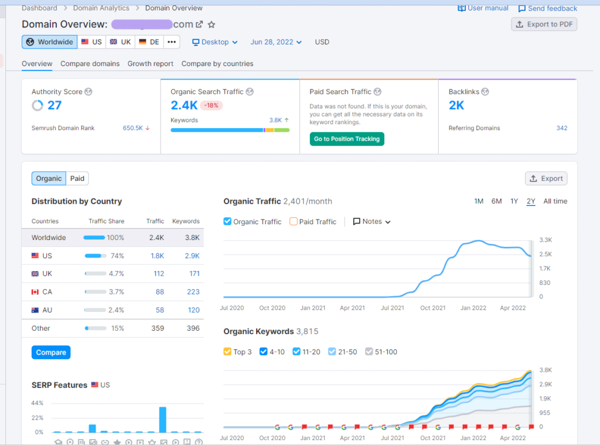600x446 pixels.
Task: Click the info icon next to Authority Score
Action: [87, 91]
